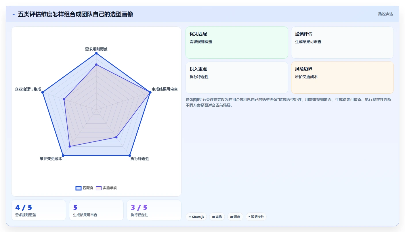Image resolution: width=405 pixels, height=232 pixels.
Task: Open the 投入重点 card
Action: [x=237, y=78]
